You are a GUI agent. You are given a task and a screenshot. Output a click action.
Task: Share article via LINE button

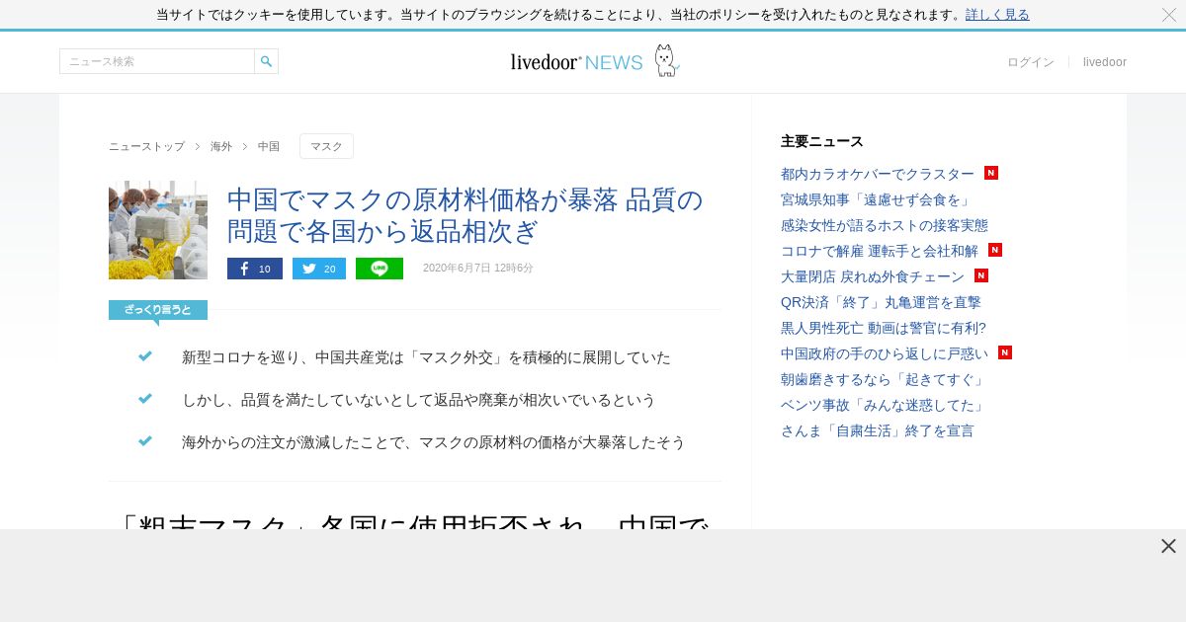point(380,269)
